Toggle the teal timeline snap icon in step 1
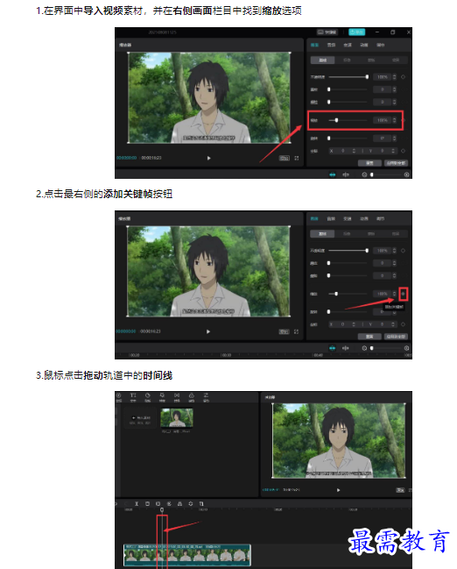457x569 pixels. [333, 174]
